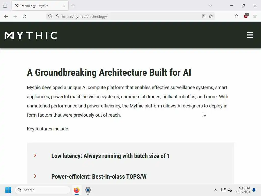Click the Groundbreaking Architecture heading
This screenshot has height=196, width=261.
(109, 72)
